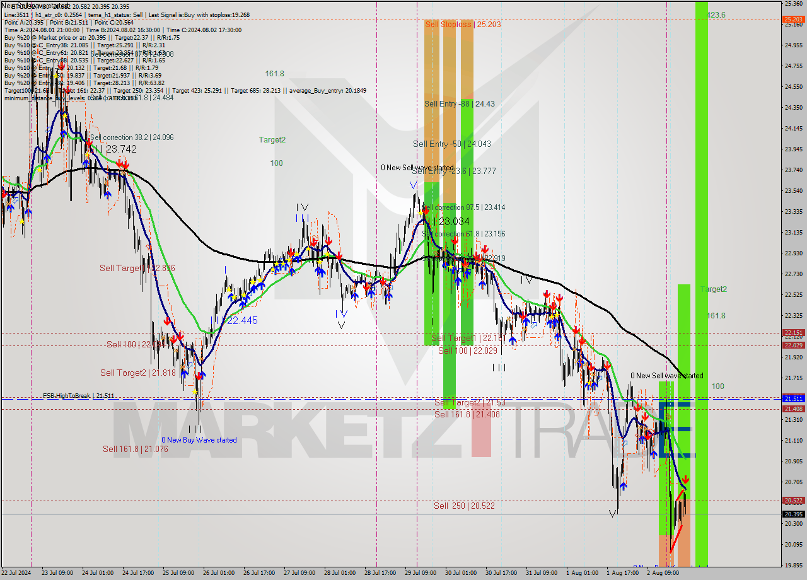
Task: Click 'FSB-HighToBreak | 21.511' label
Action: click(79, 396)
